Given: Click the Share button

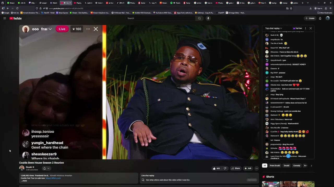Looking at the screenshot, I should point(235,168).
